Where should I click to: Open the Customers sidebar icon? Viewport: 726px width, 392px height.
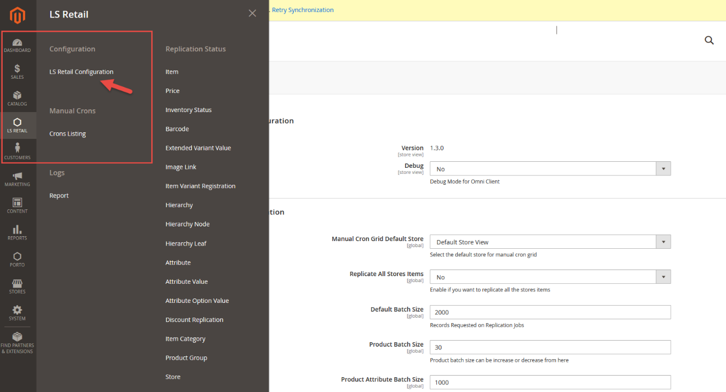[x=18, y=151]
